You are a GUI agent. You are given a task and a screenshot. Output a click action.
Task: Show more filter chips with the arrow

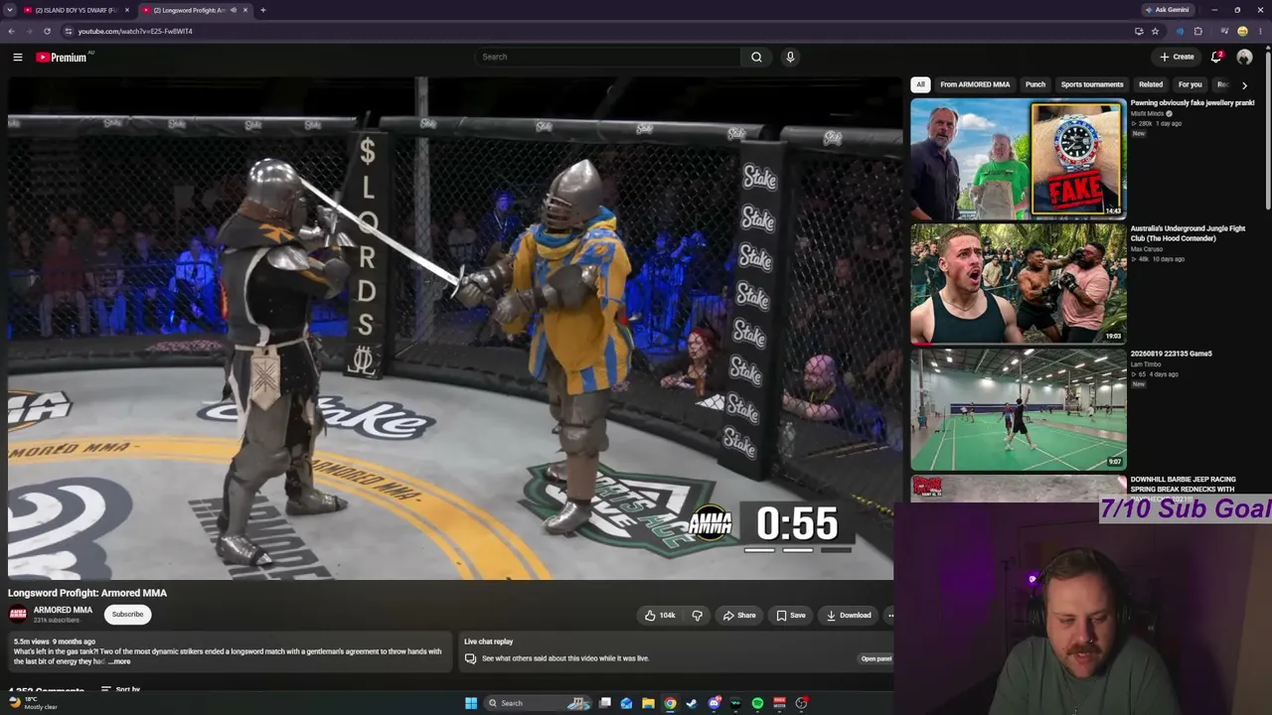(1244, 85)
